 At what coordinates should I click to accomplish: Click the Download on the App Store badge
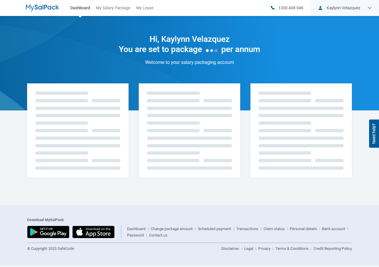(93, 232)
